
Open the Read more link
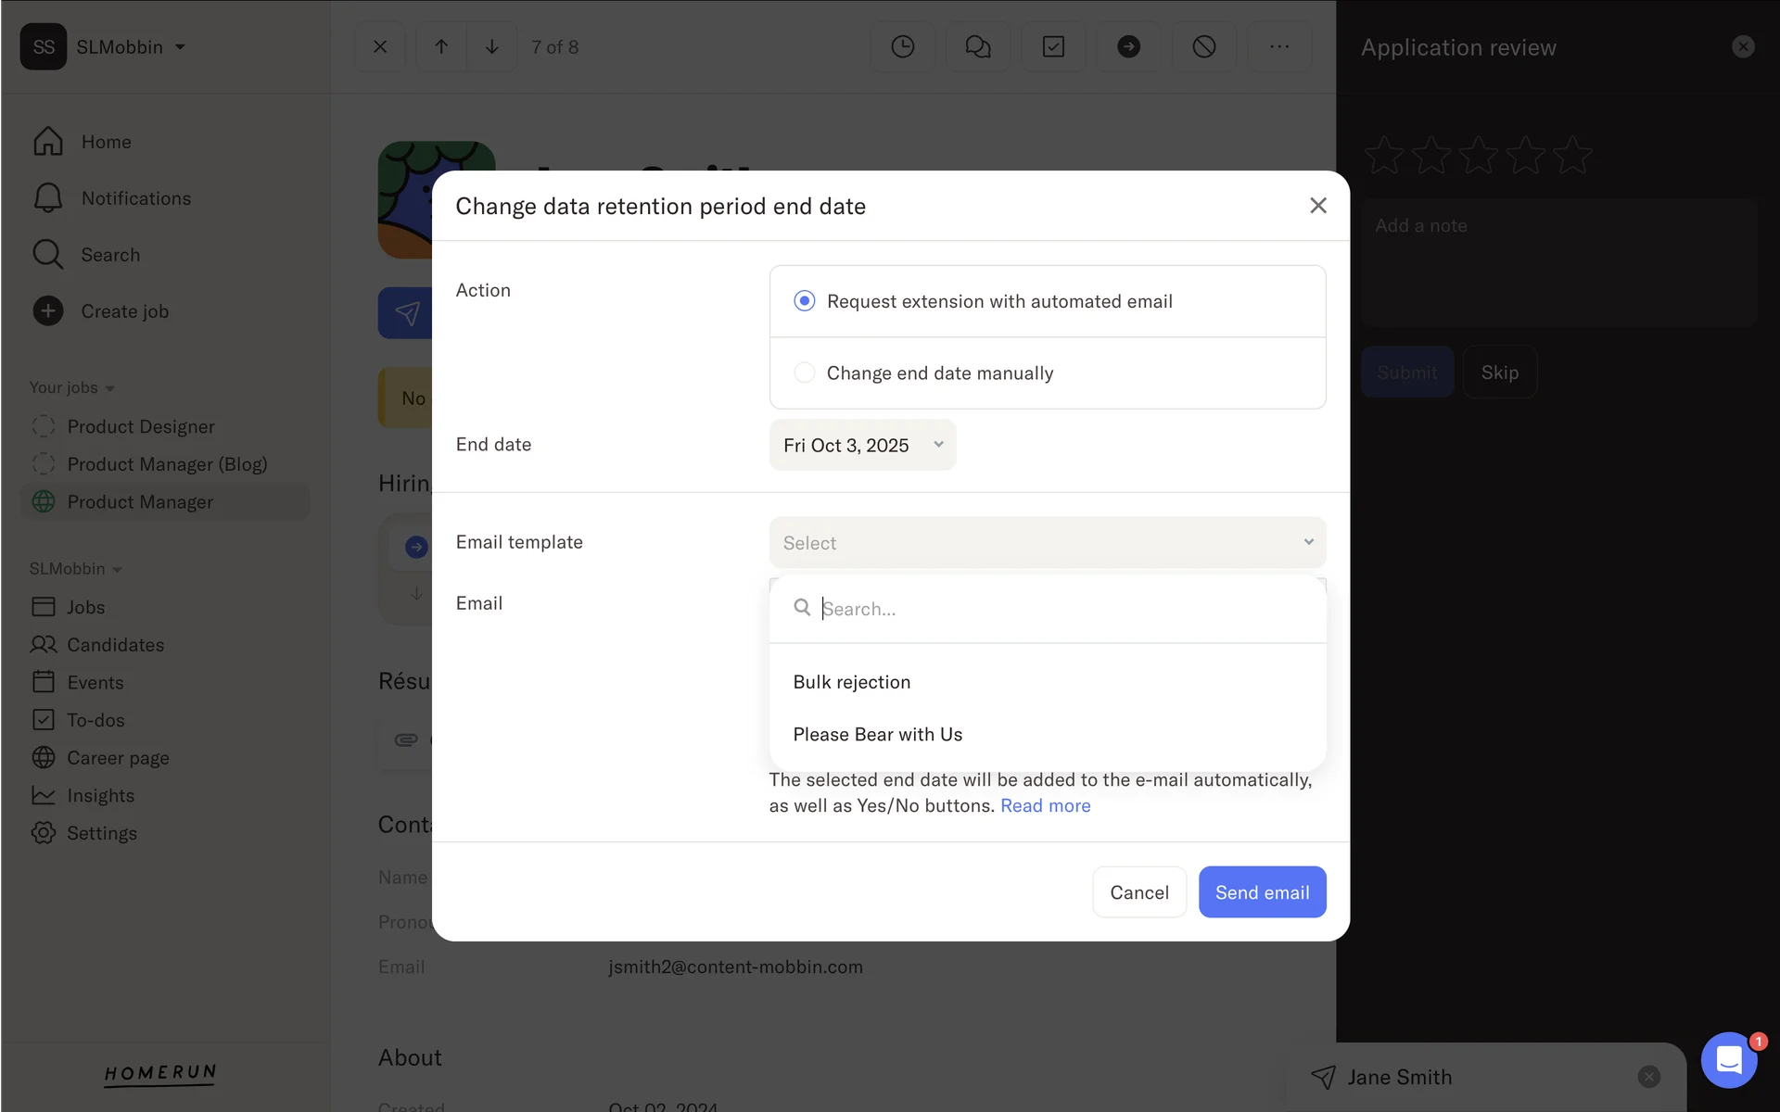[x=1045, y=806]
